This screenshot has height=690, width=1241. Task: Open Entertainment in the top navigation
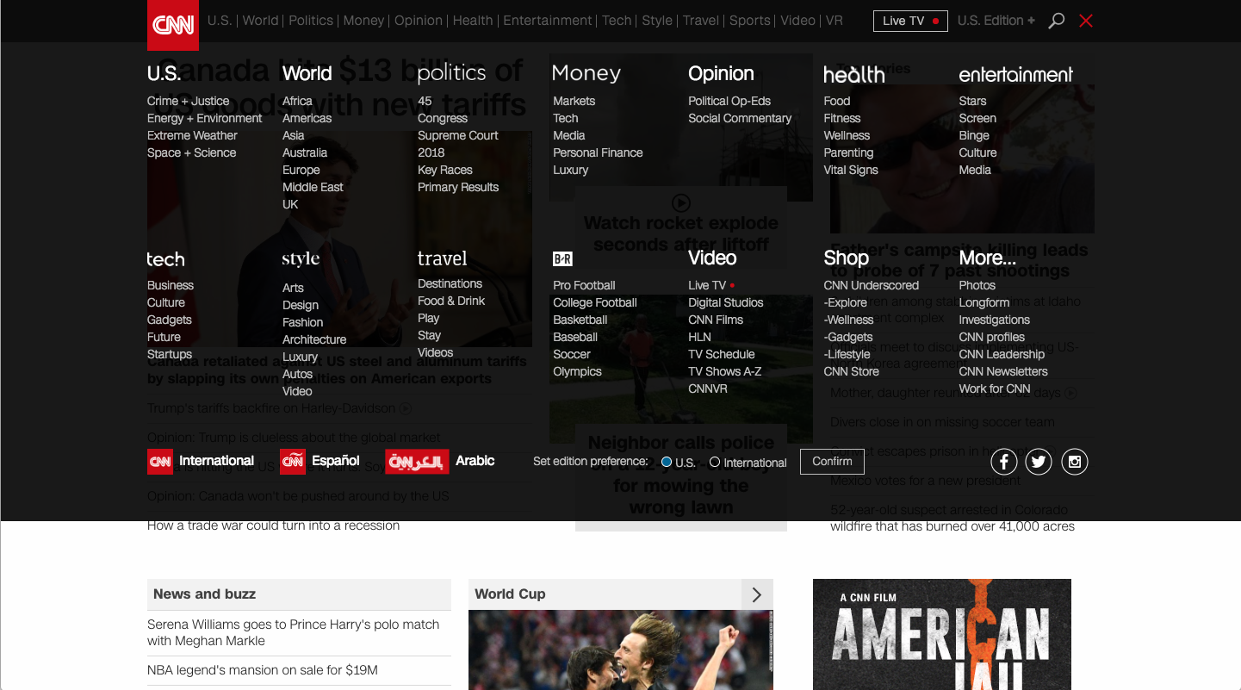coord(548,21)
